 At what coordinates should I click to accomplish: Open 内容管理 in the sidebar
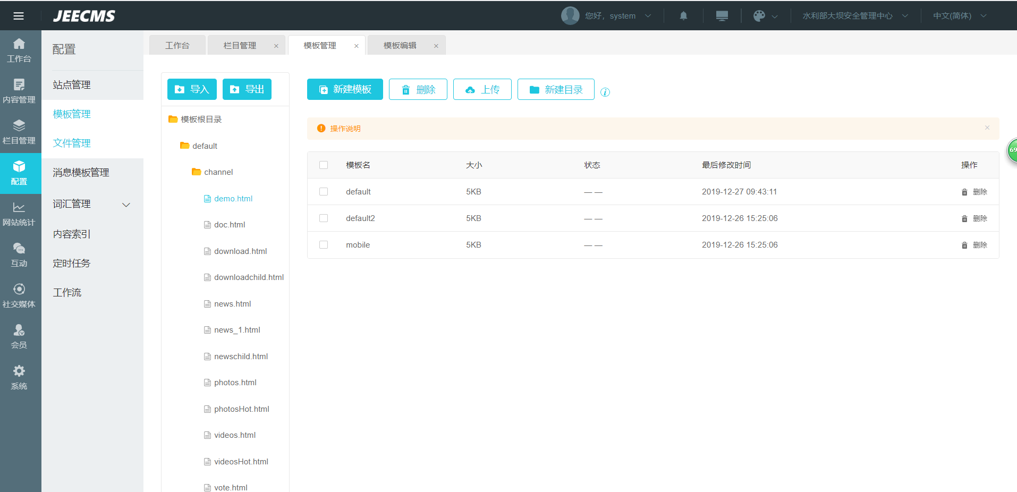(x=19, y=91)
